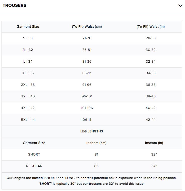Click the 101-106 waist cm value
Screen dimensions: 185x191
coord(87,108)
